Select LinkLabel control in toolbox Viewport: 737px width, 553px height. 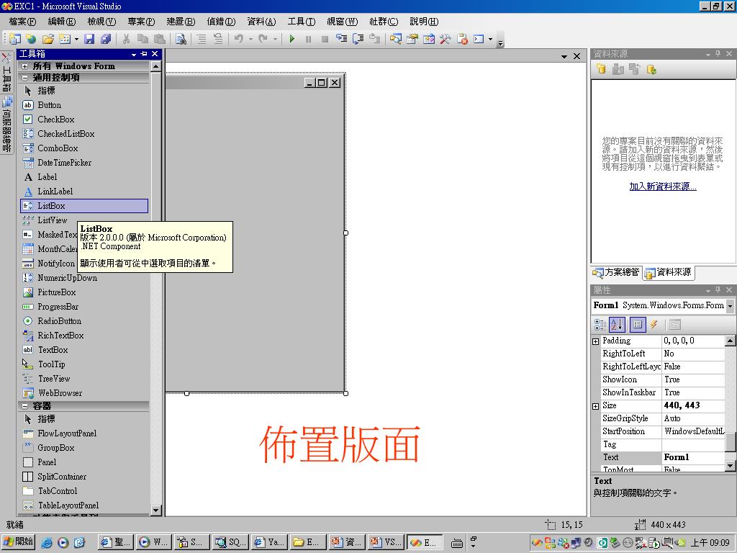click(85, 192)
